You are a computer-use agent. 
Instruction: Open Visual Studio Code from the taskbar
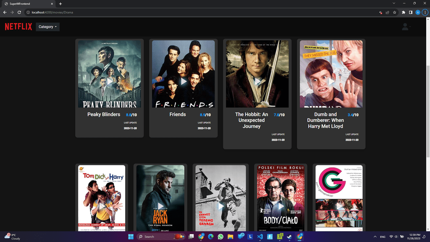[x=260, y=237]
